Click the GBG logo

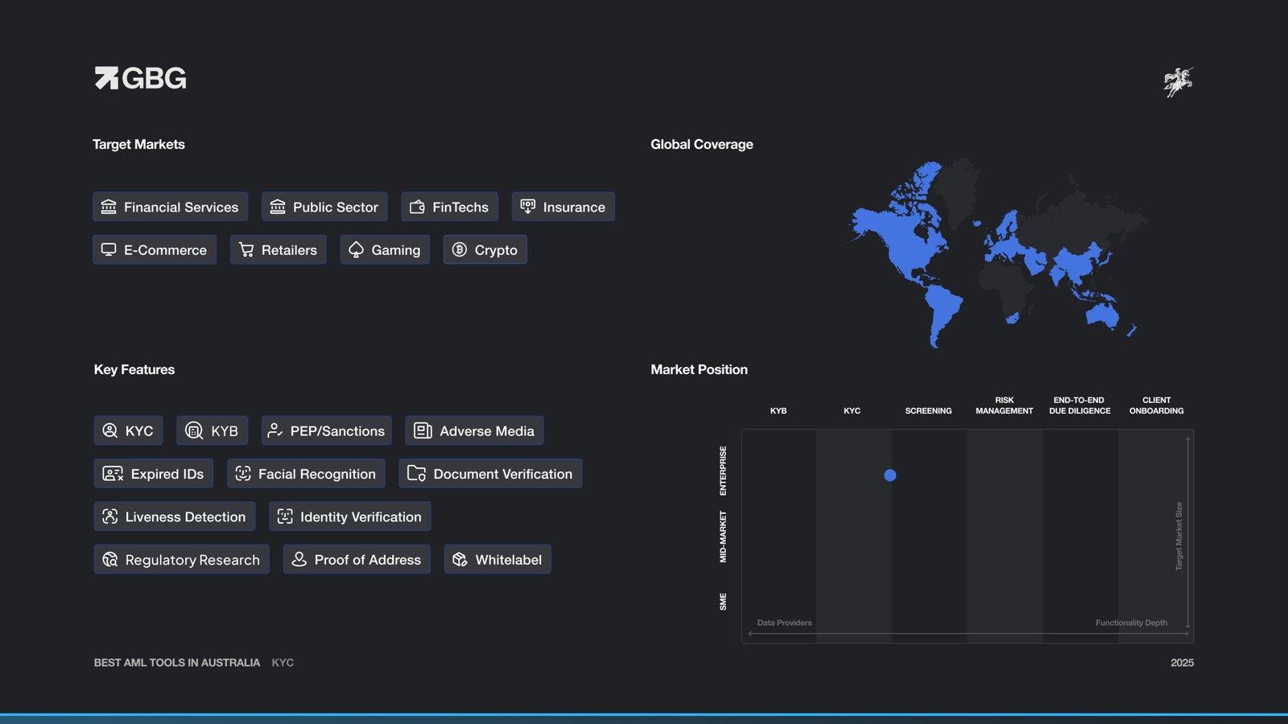tap(140, 78)
